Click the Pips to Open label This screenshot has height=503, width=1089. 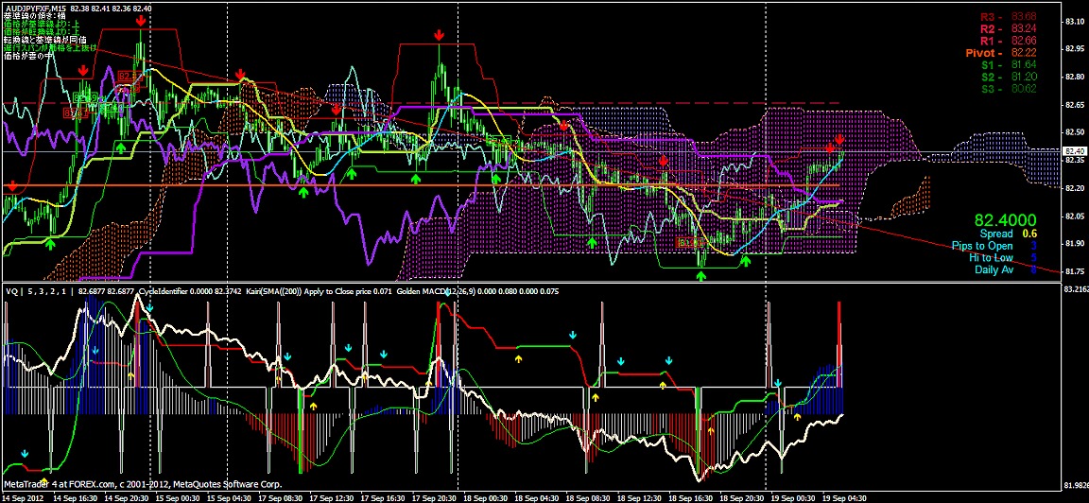[983, 246]
